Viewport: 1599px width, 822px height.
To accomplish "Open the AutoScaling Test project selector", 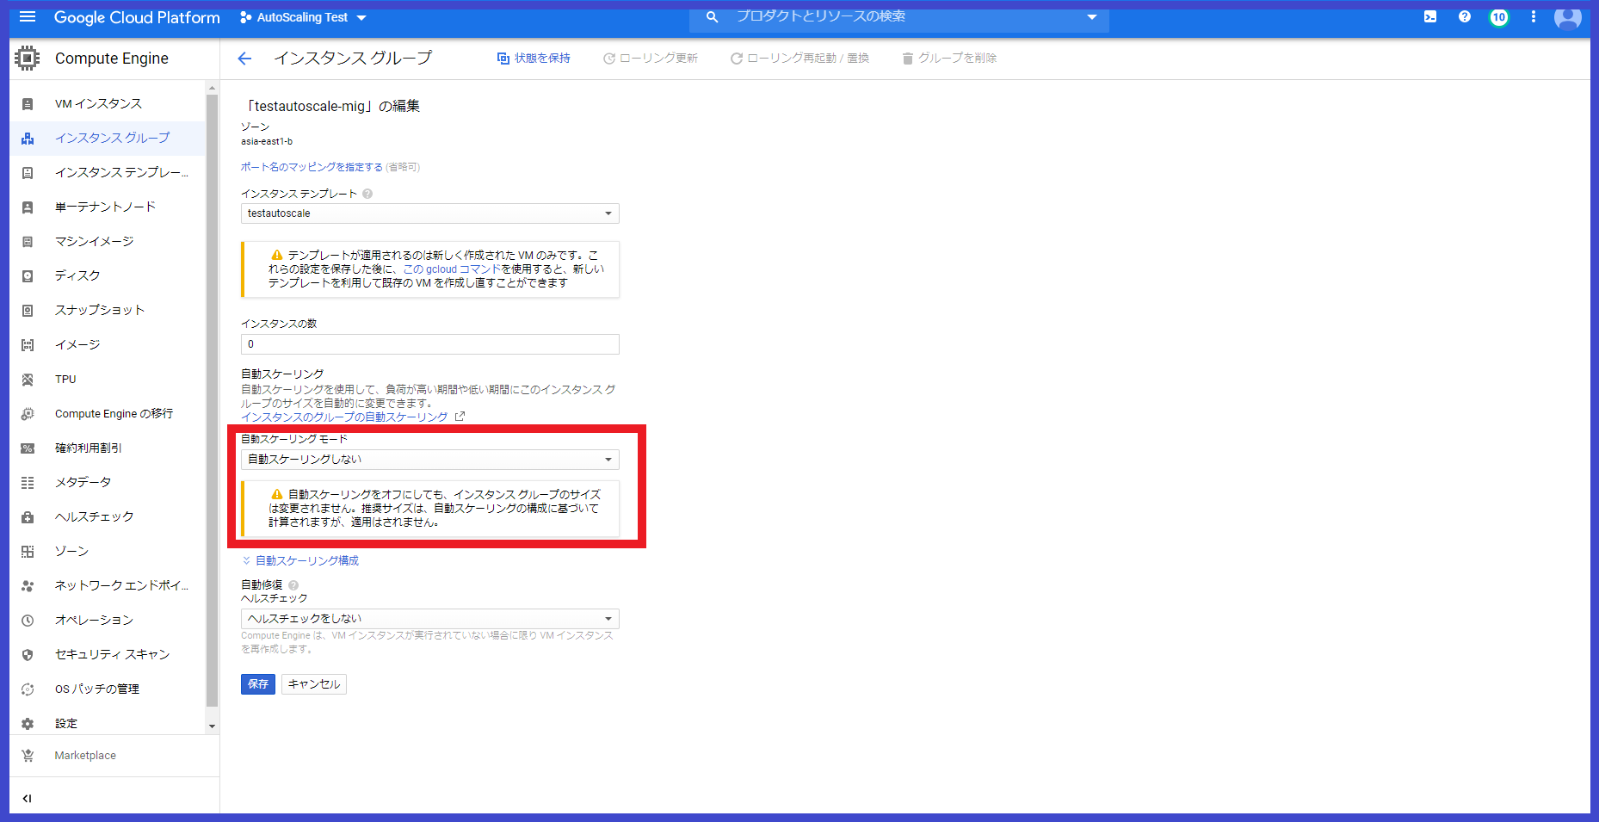I will click(303, 17).
